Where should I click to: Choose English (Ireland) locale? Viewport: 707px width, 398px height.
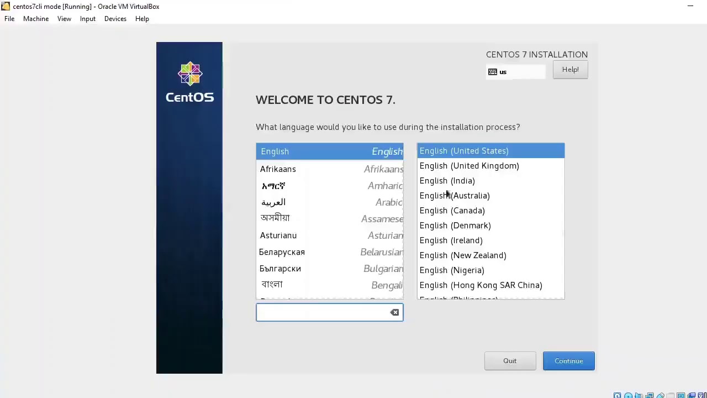click(x=490, y=240)
